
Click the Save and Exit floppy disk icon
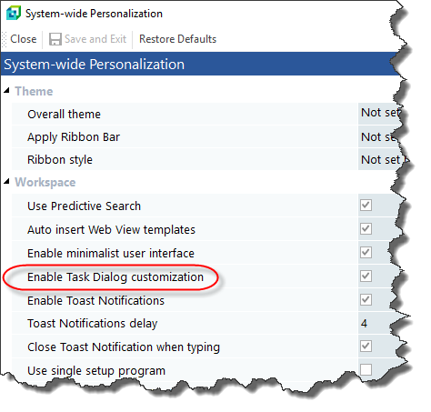point(55,39)
